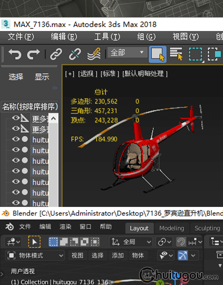Open Select by Name list icon

pos(176,54)
